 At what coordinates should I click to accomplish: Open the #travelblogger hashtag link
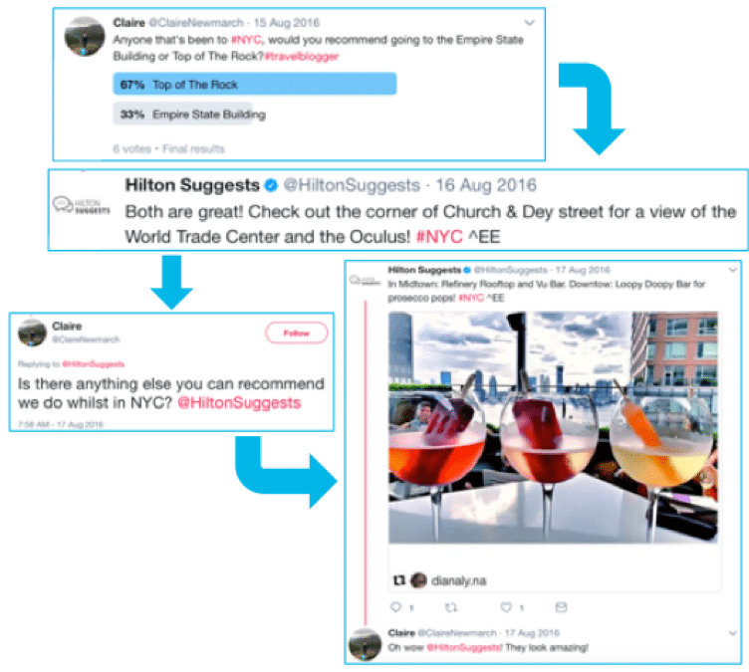[302, 57]
